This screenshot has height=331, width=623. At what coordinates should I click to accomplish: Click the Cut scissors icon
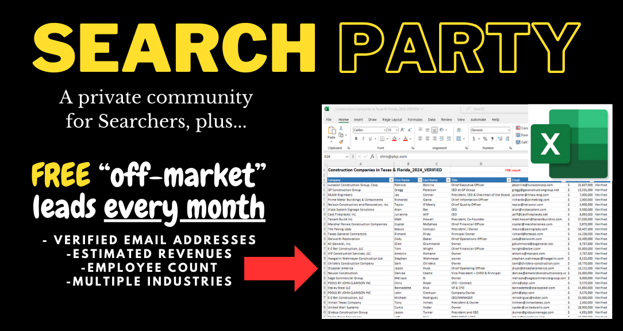point(341,128)
